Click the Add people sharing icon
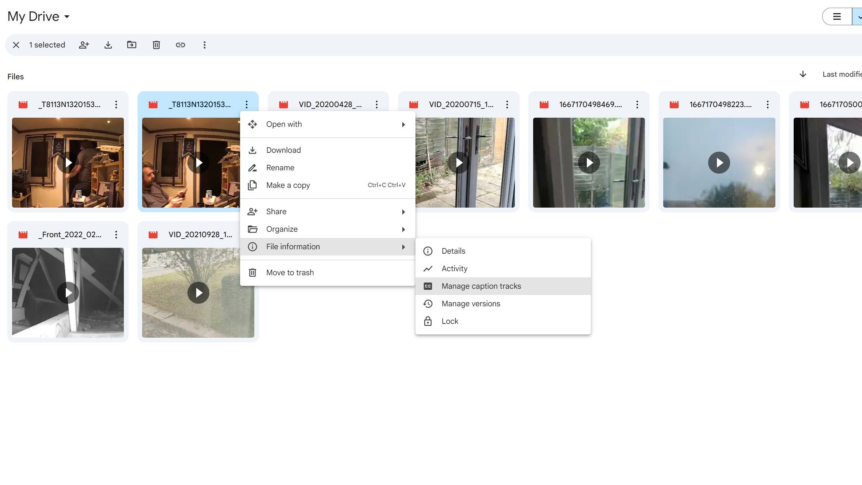The width and height of the screenshot is (862, 485). click(84, 45)
